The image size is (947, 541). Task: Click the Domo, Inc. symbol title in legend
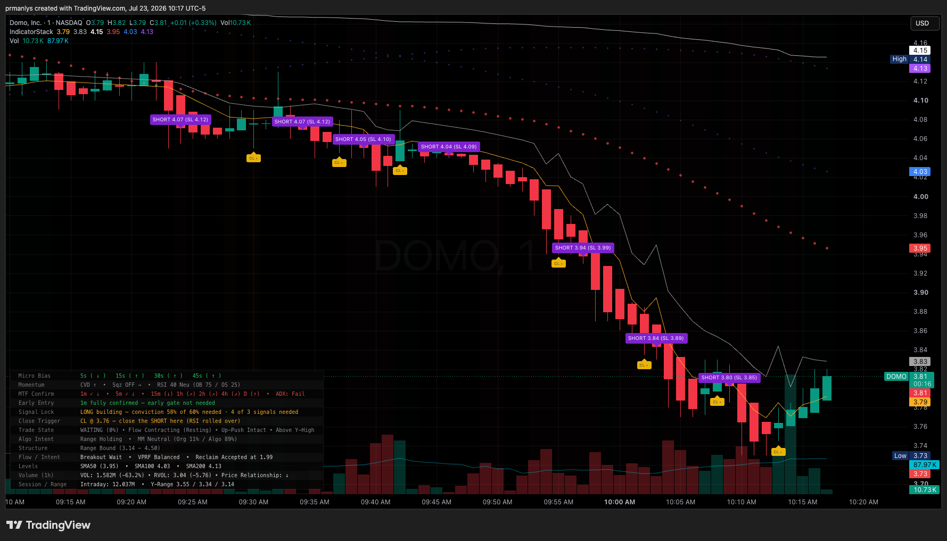point(26,23)
